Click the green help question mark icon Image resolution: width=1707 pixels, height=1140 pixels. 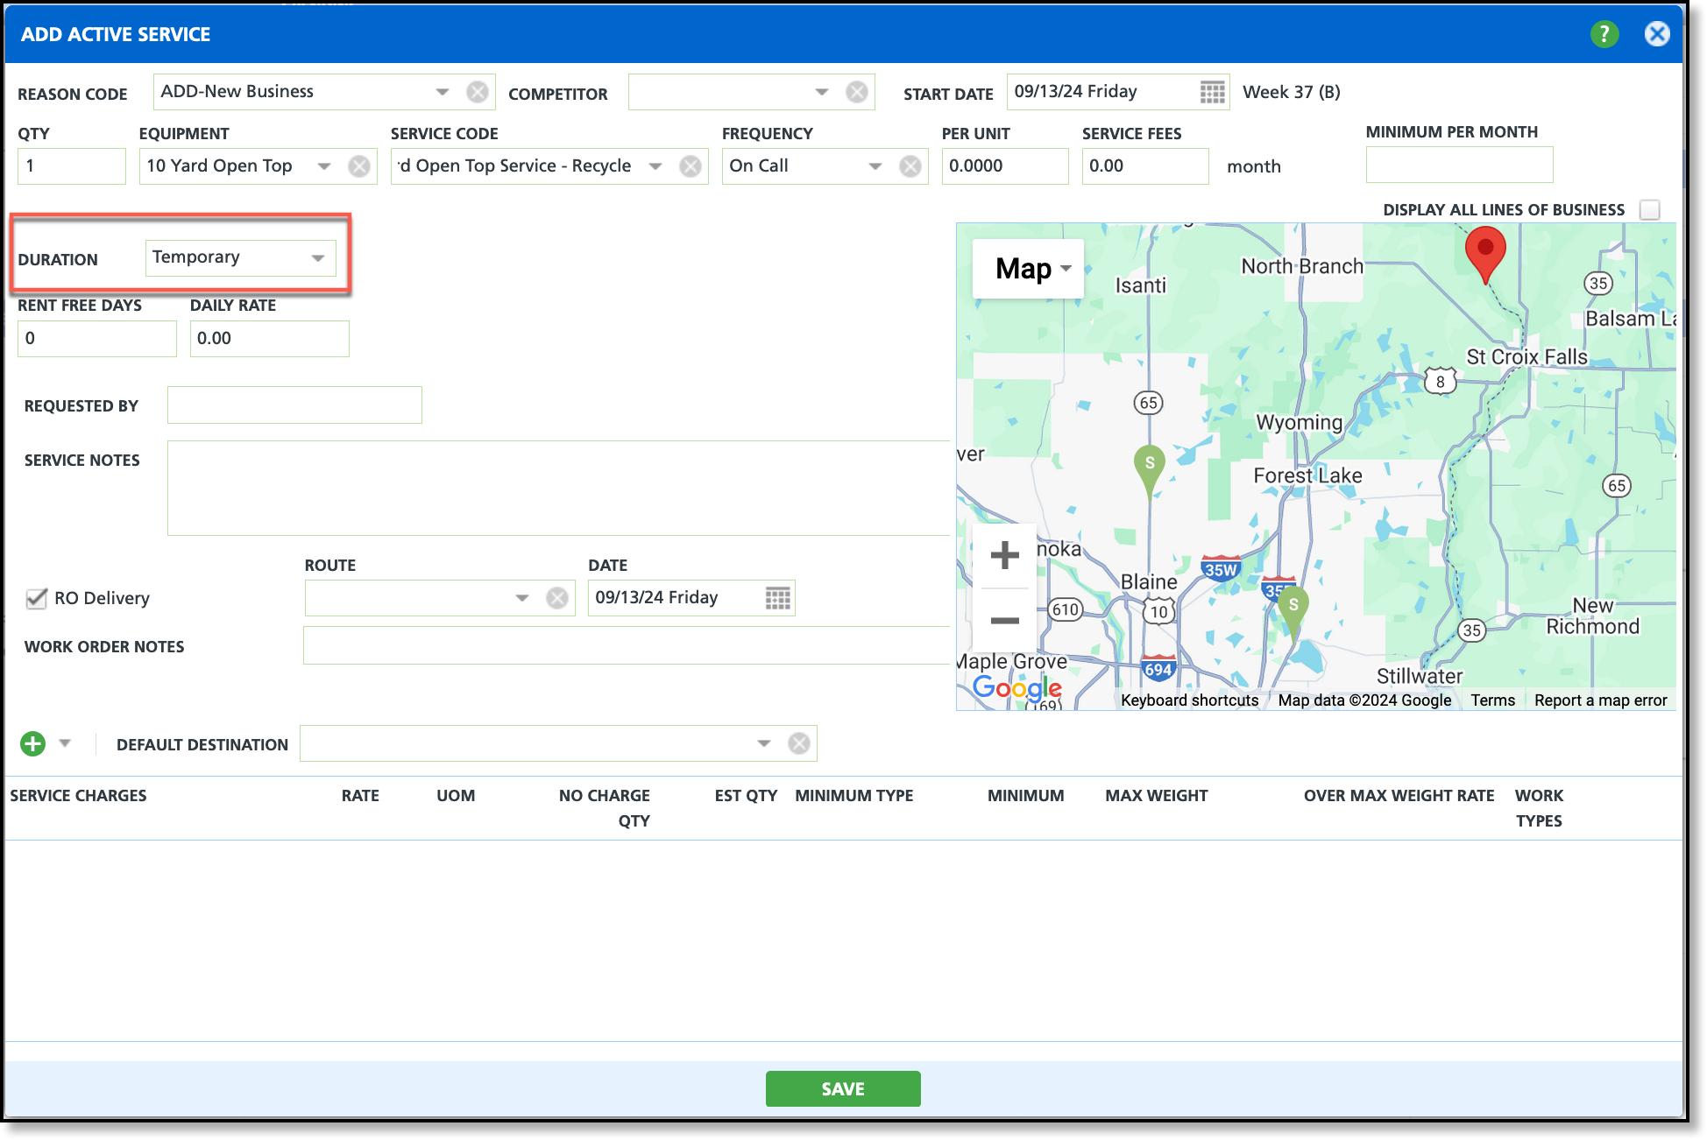point(1604,34)
